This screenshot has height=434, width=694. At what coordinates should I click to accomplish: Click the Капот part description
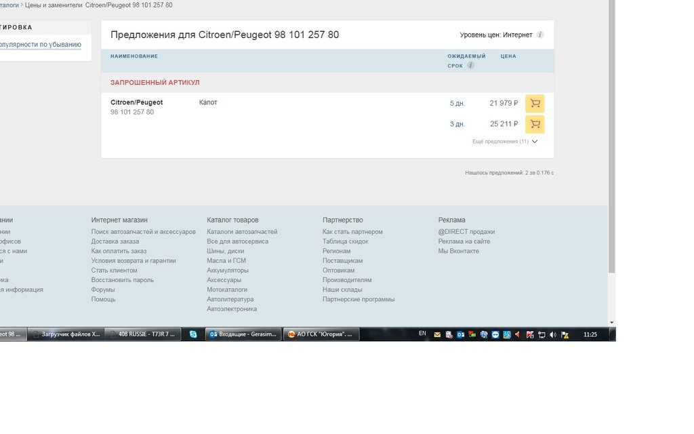click(x=208, y=102)
